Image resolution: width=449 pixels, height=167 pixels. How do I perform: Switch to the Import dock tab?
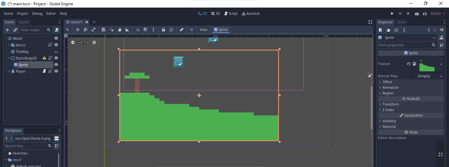click(24, 22)
